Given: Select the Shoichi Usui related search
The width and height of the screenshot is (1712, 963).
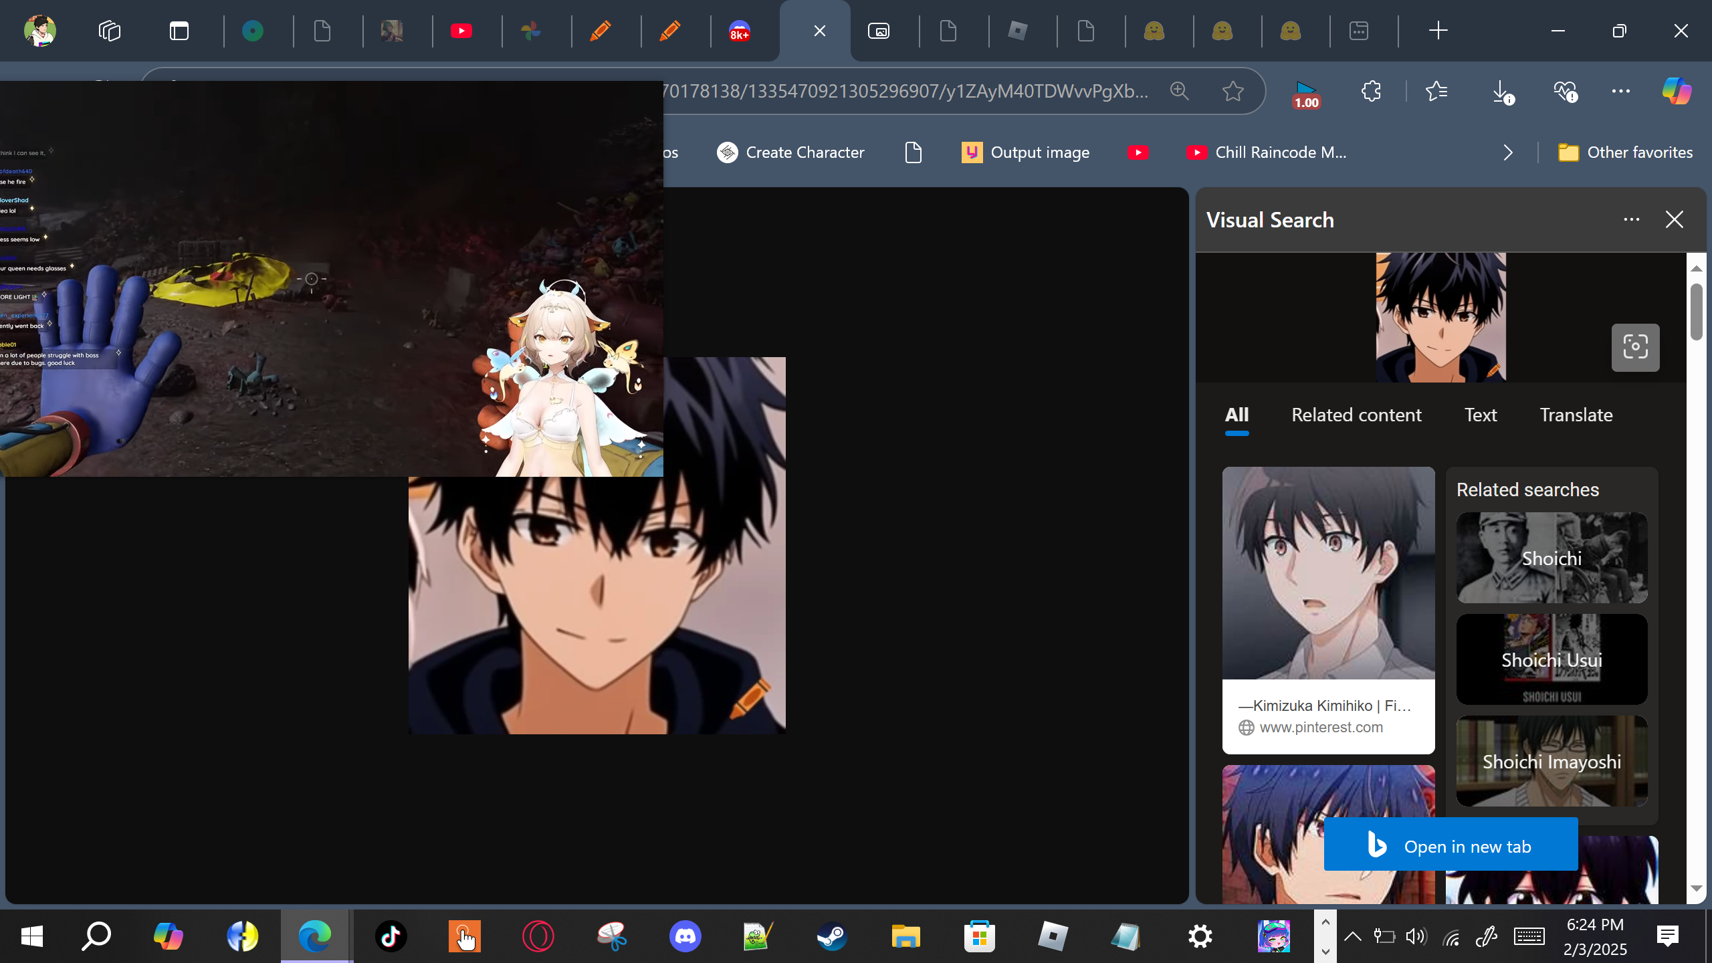Looking at the screenshot, I should point(1551,659).
